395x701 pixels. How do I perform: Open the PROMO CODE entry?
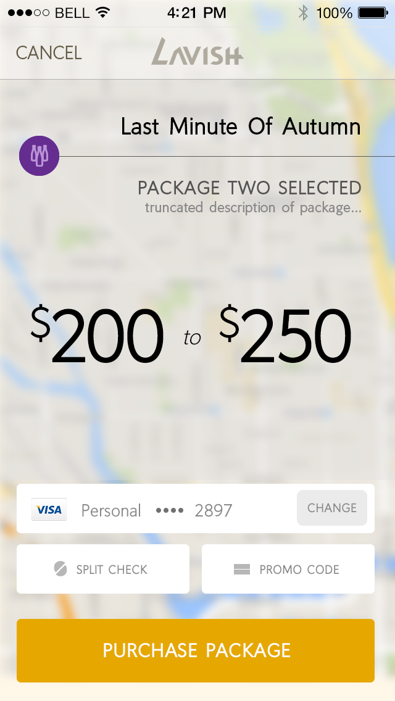pyautogui.click(x=288, y=569)
